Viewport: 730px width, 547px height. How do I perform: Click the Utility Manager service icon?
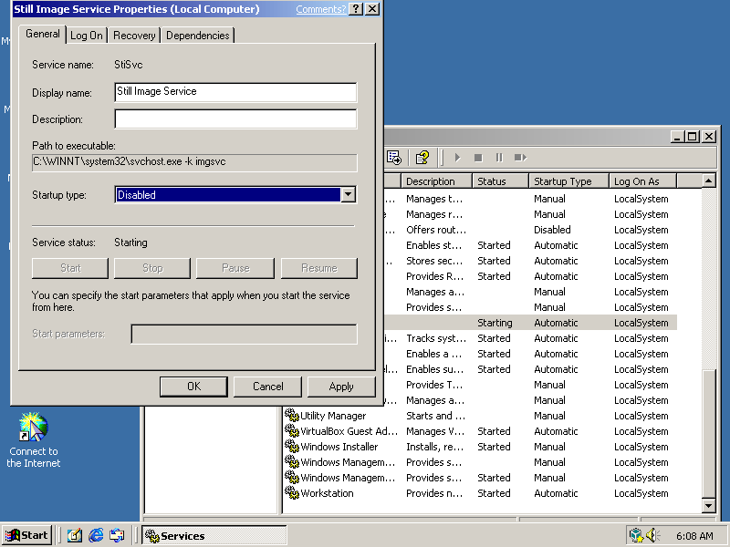(x=292, y=416)
